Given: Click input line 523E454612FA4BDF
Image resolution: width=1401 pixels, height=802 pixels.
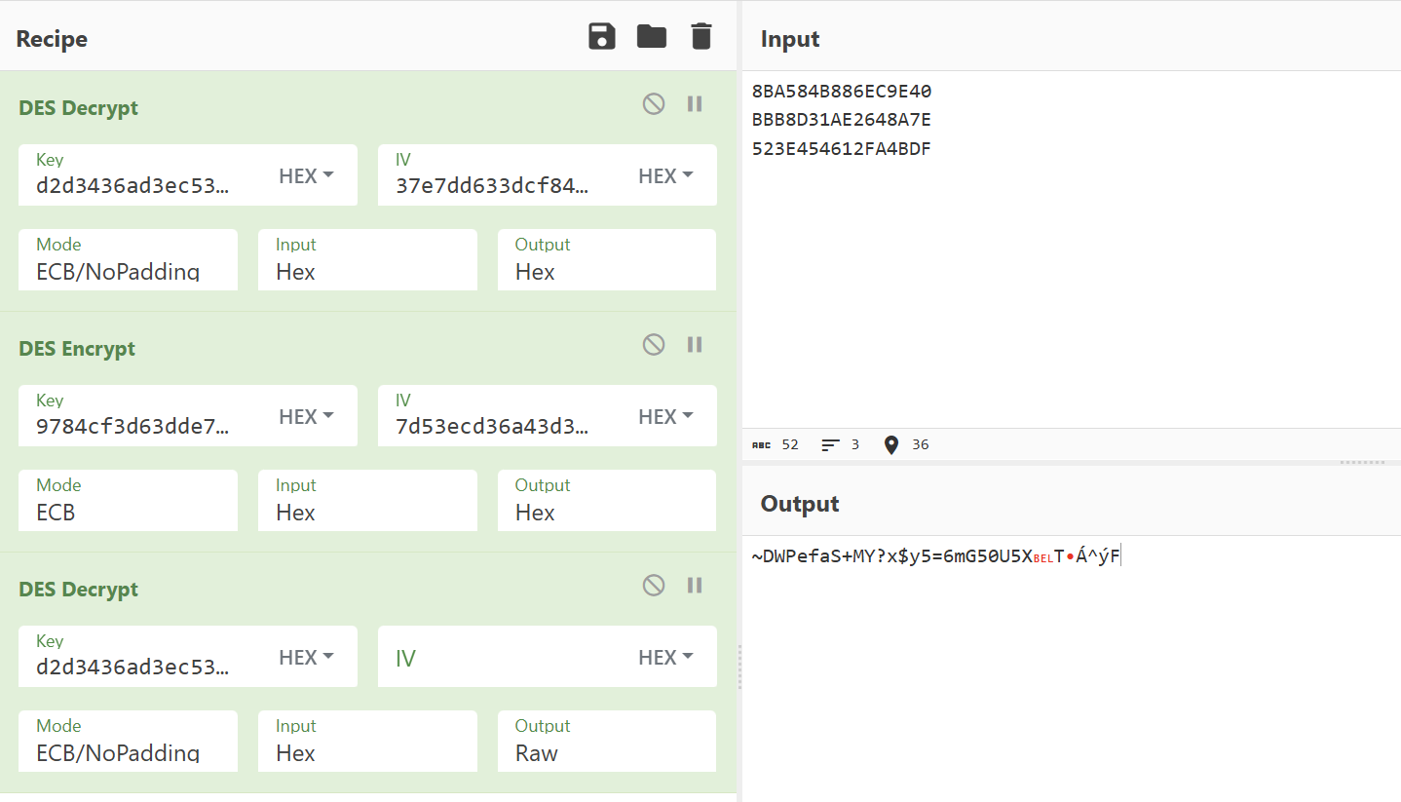Looking at the screenshot, I should click(x=842, y=149).
